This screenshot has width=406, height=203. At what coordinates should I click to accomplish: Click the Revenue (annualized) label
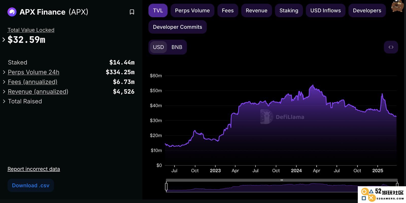38,92
